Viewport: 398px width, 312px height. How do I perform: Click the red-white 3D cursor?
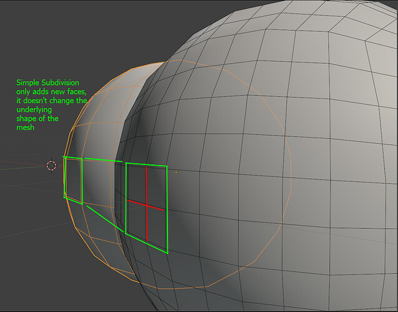click(51, 166)
